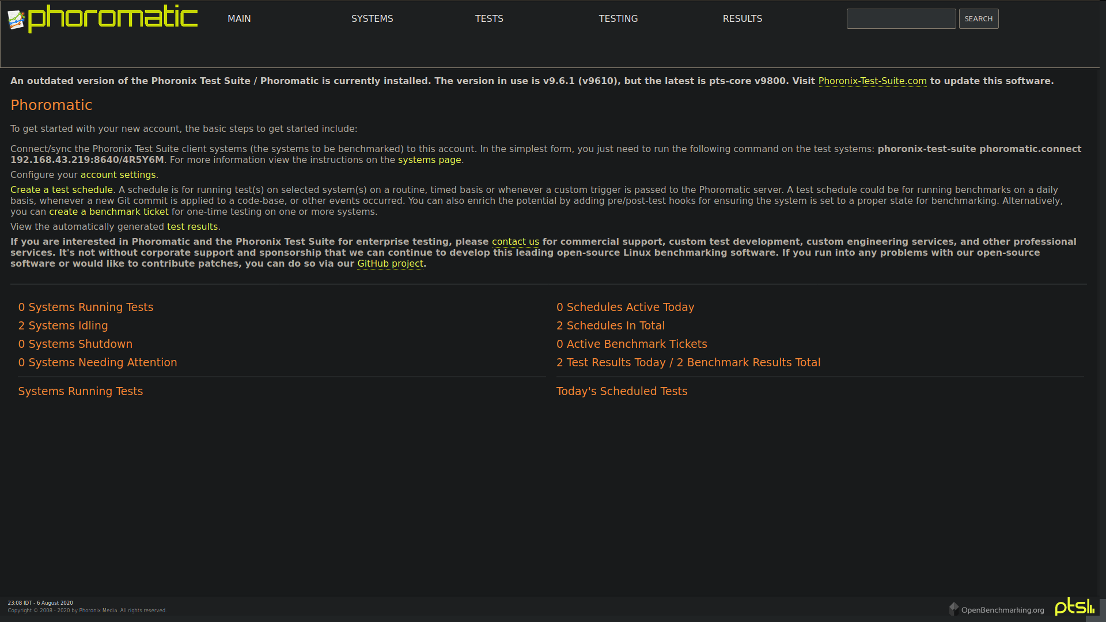View the test results link
This screenshot has height=622, width=1106.
tap(192, 227)
